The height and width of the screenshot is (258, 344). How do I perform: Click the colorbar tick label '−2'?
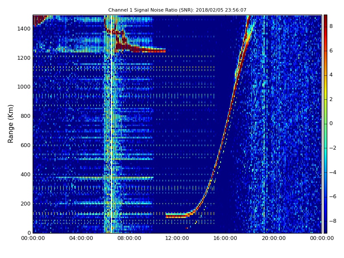[x=333, y=148]
